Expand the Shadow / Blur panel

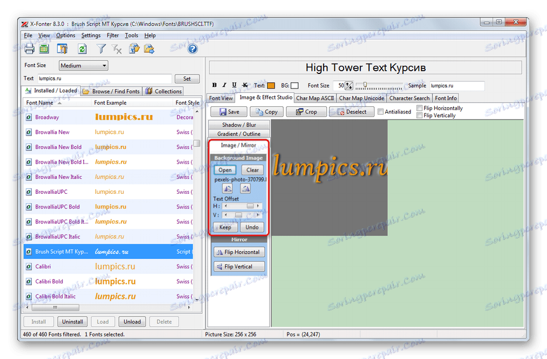click(x=239, y=125)
